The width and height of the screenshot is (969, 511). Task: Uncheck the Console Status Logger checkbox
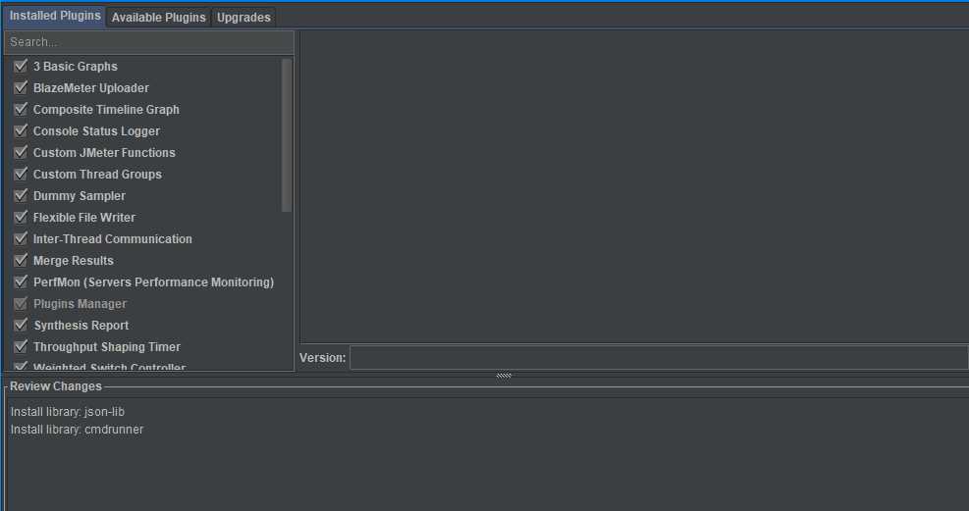click(x=21, y=130)
